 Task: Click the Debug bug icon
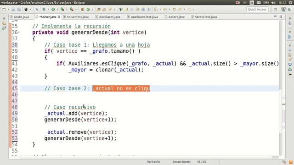click(44, 9)
